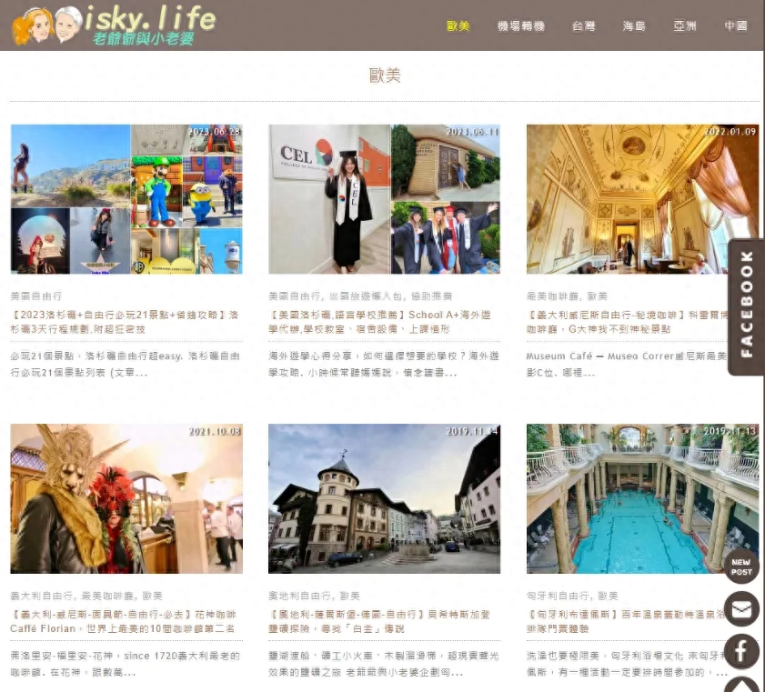Click the isky.life site logo

click(x=114, y=25)
